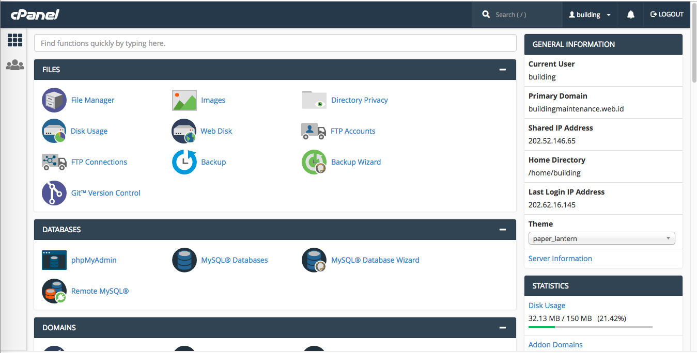
Task: Open the building user dropdown menu
Action: [590, 15]
